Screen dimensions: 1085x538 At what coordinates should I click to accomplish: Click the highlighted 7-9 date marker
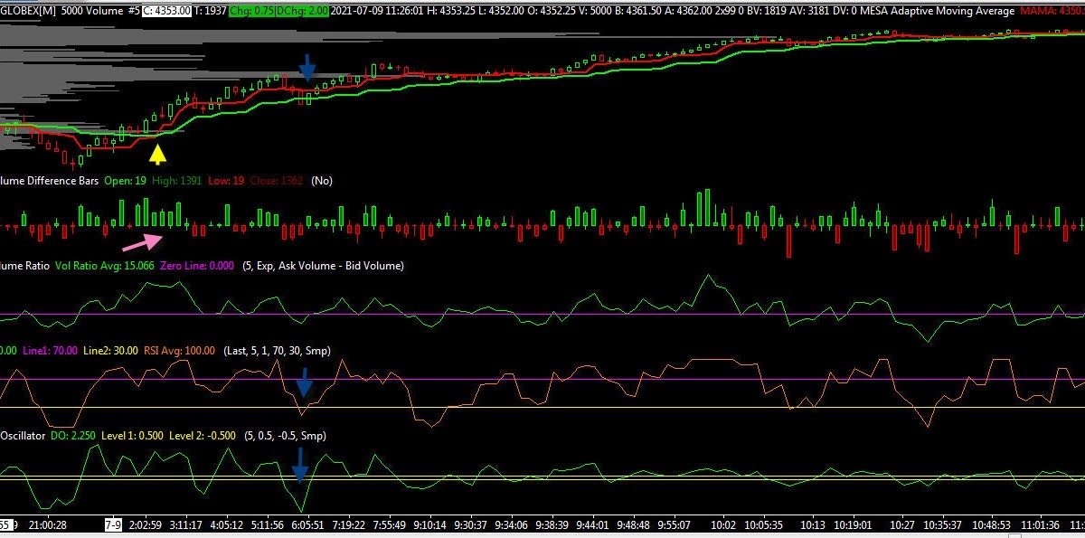point(113,524)
